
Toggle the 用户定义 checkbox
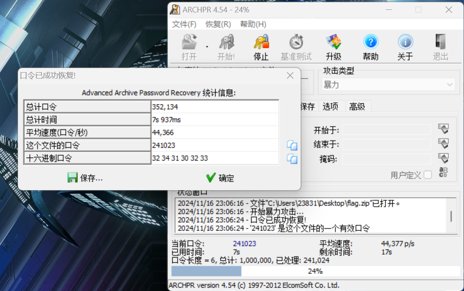[428, 175]
